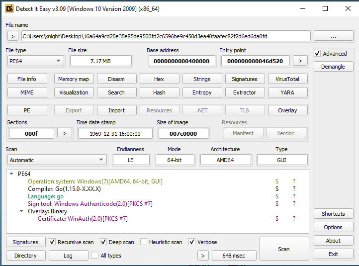Click the S marker on the Compiler row
The height and width of the screenshot is (266, 359).
[x=277, y=189]
